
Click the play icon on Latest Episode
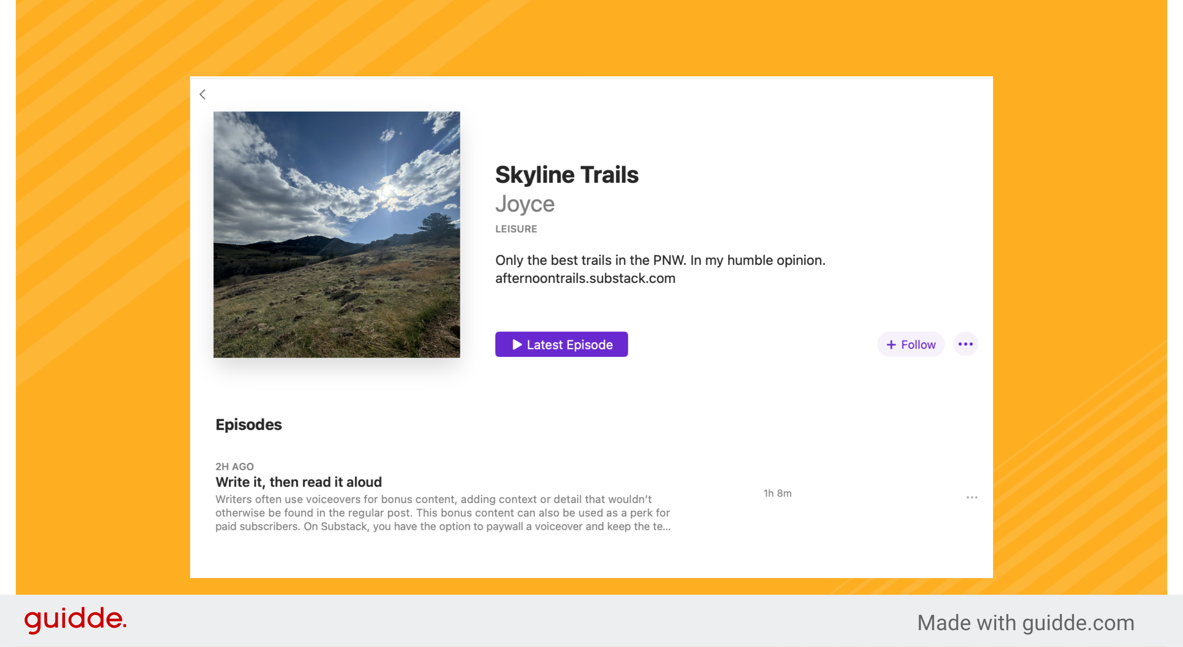point(517,344)
